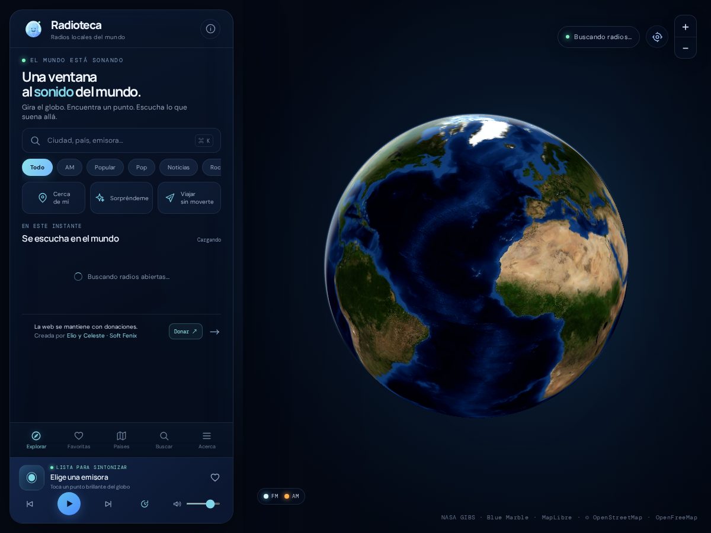This screenshot has height=533, width=711.
Task: Click the Buscando radios status pill
Action: click(x=598, y=37)
